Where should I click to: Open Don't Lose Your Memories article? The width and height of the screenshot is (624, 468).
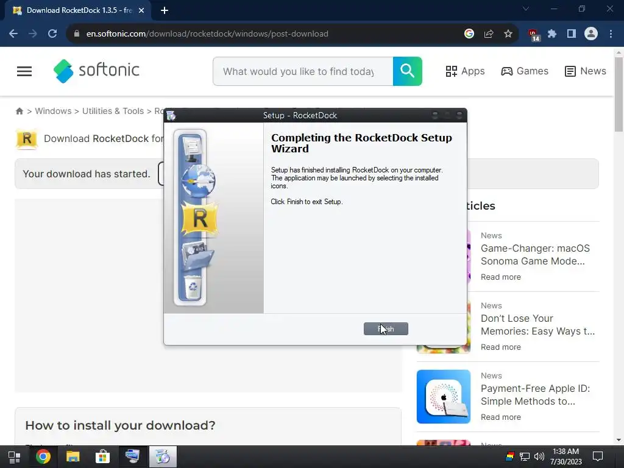[537, 325]
